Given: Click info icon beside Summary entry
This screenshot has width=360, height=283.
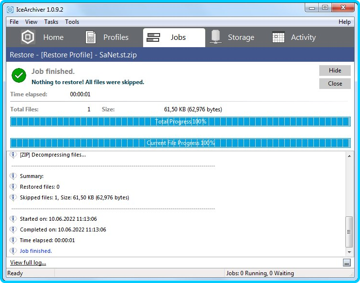Looking at the screenshot, I should click(13, 176).
